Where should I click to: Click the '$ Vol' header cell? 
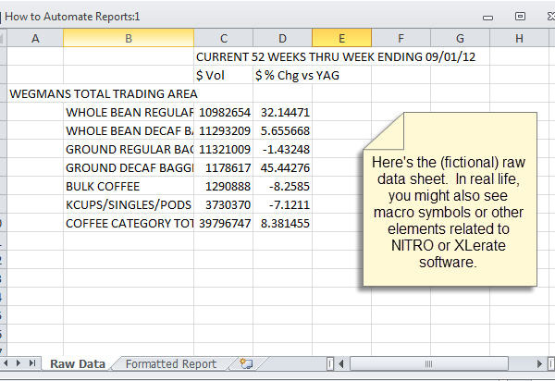223,75
